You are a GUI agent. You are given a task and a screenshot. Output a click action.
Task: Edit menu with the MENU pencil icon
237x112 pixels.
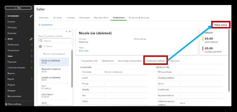tap(31, 39)
